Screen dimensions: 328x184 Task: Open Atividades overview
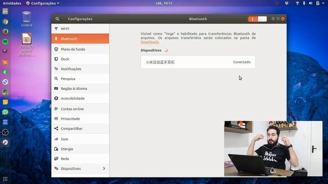click(12, 4)
